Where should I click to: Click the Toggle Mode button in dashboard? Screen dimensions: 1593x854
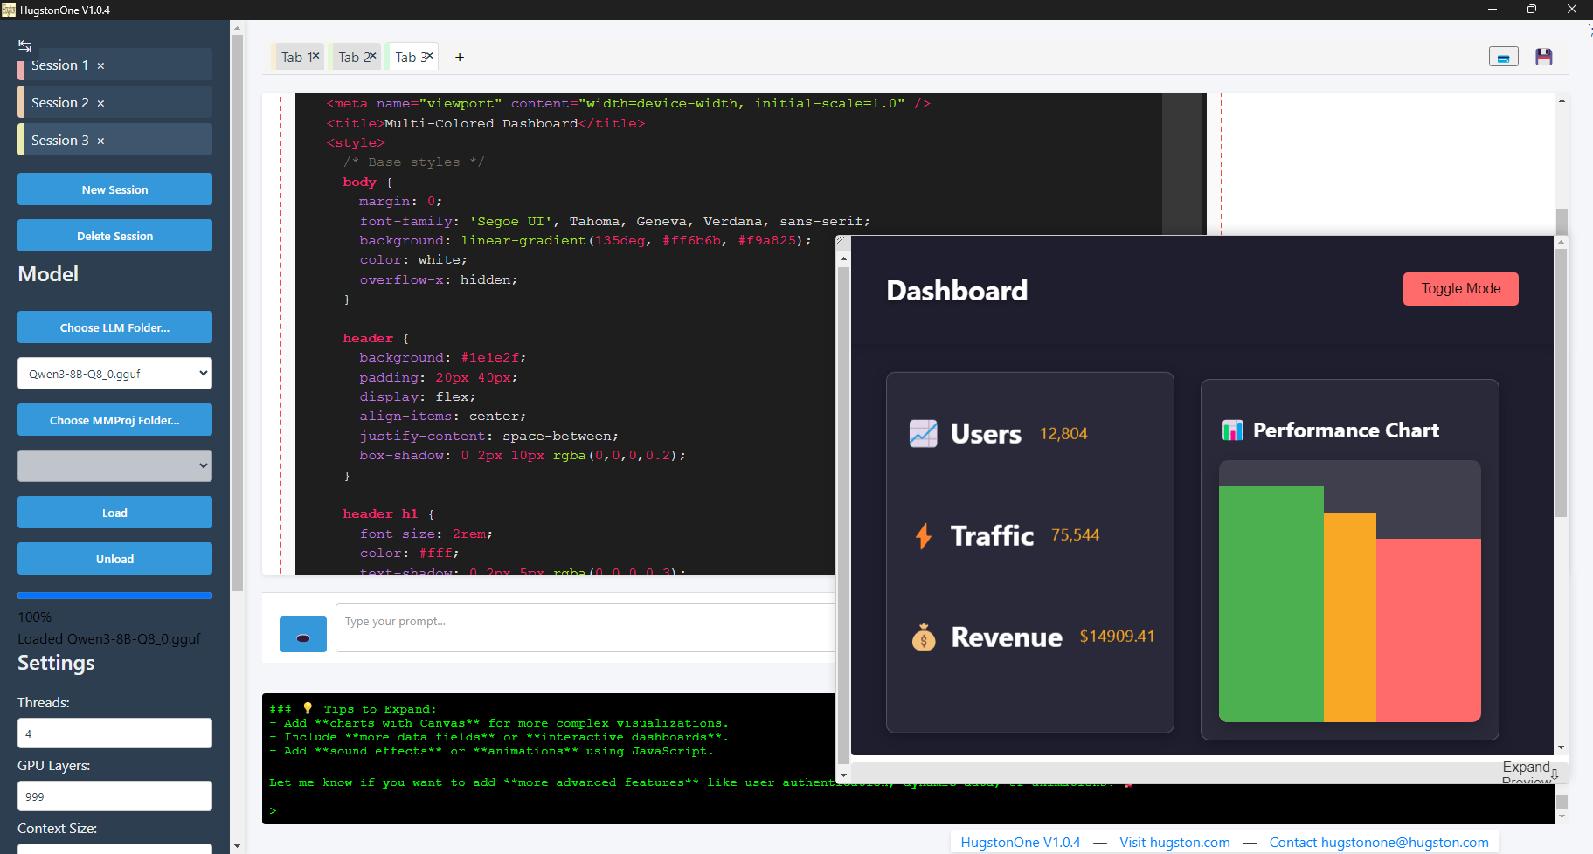click(x=1460, y=289)
